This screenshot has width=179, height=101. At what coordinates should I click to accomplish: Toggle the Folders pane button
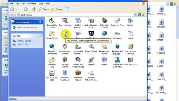pos(56,9)
